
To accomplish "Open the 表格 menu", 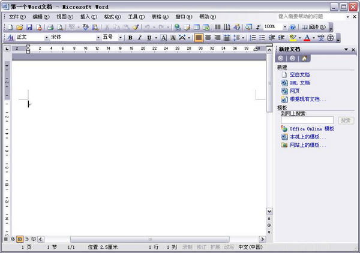I will click(160, 17).
